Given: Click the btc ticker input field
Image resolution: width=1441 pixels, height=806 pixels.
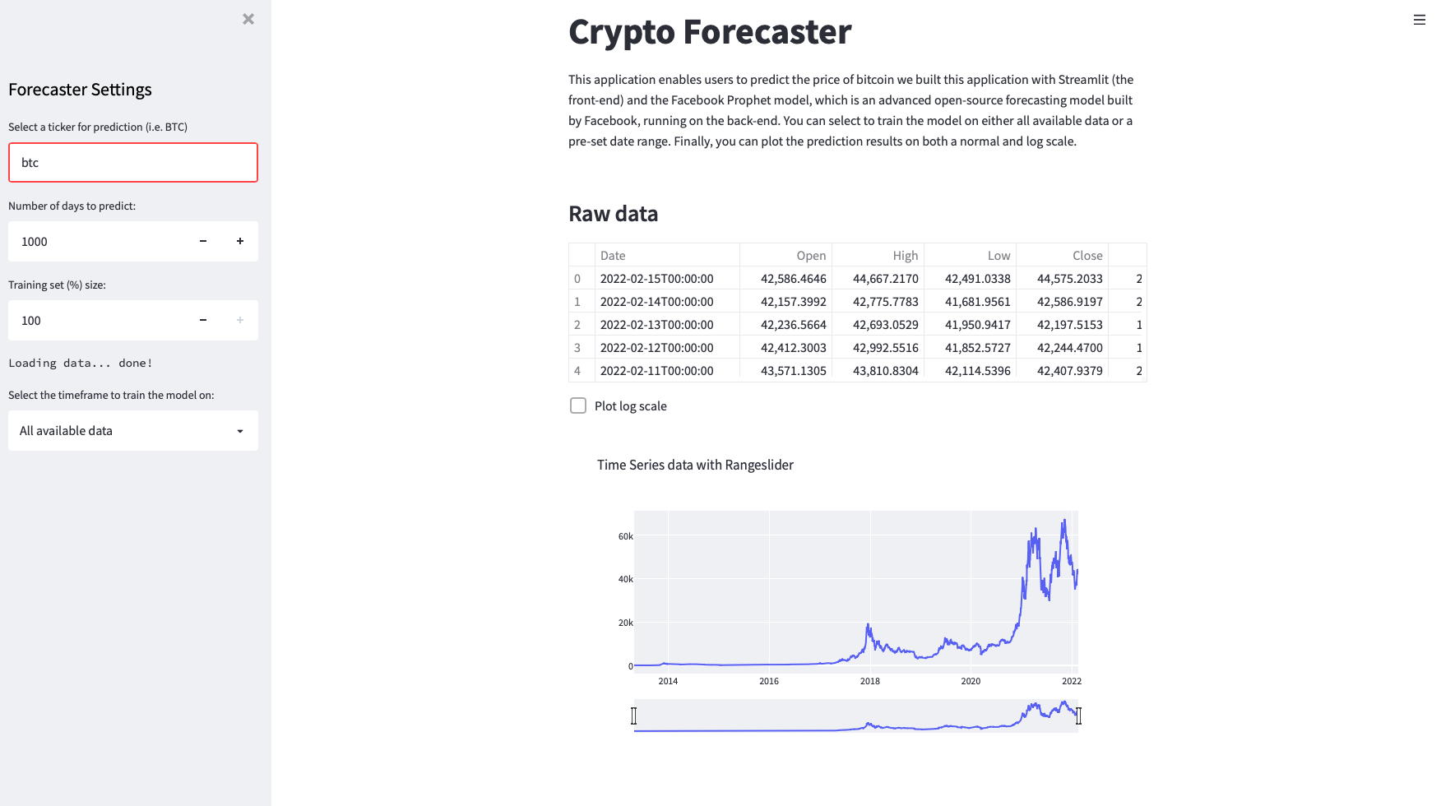Looking at the screenshot, I should (x=132, y=162).
